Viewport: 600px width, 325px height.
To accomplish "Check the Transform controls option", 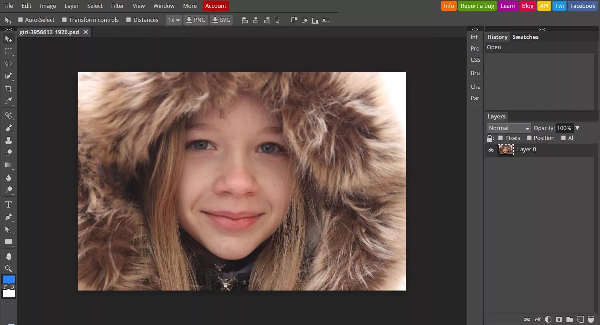I will pos(64,20).
